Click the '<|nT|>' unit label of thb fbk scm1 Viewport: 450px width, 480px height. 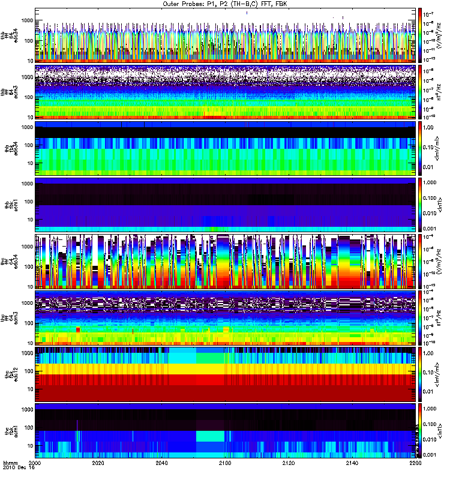(x=440, y=205)
